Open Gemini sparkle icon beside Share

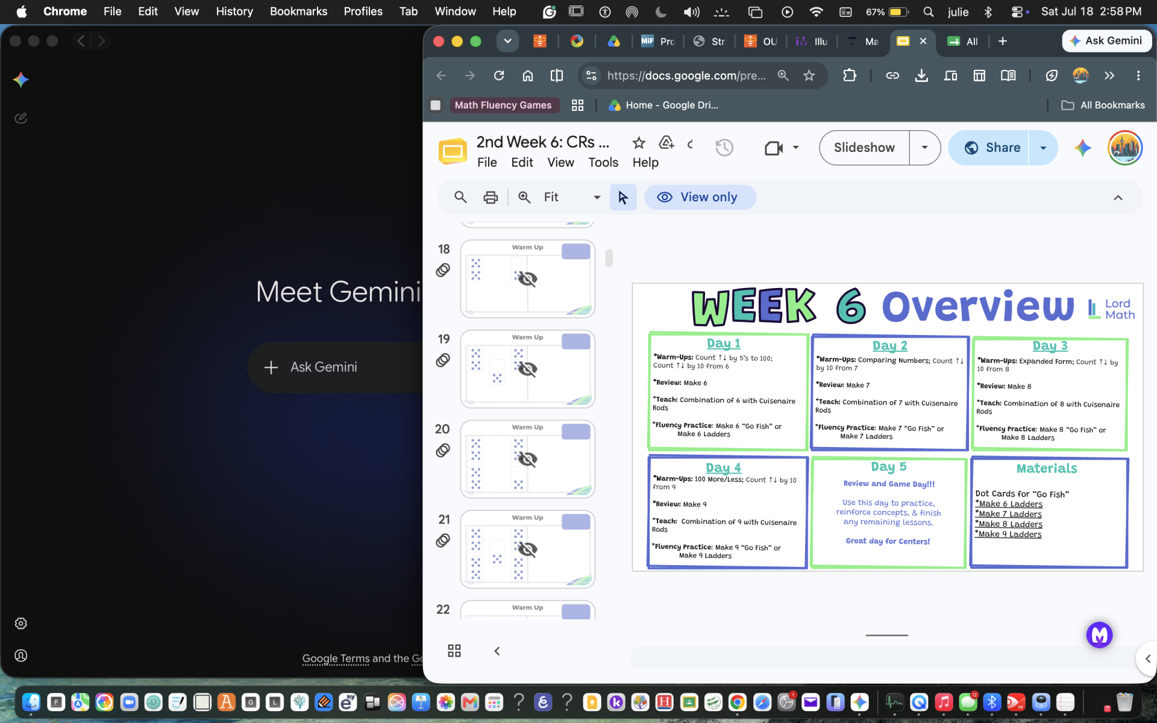(x=1082, y=148)
